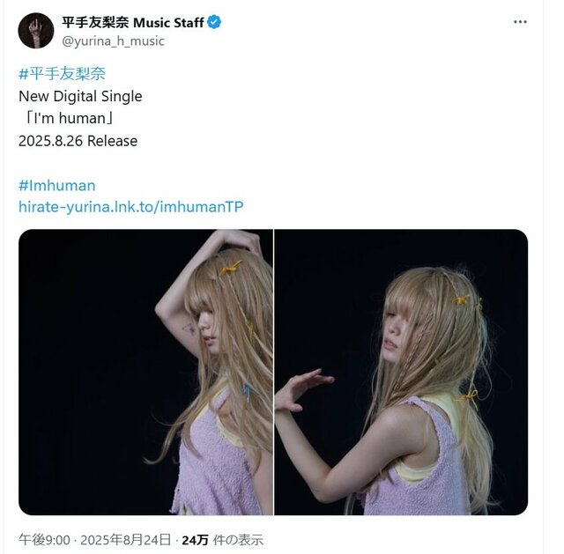564x554 pixels.
Task: Enlarge the right promotional photo
Action: 401,372
